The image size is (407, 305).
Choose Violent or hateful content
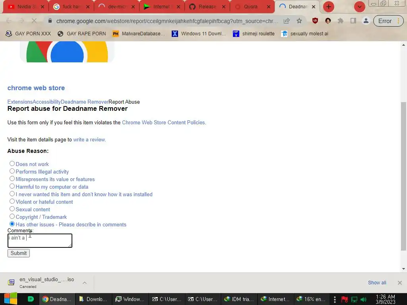pos(12,201)
